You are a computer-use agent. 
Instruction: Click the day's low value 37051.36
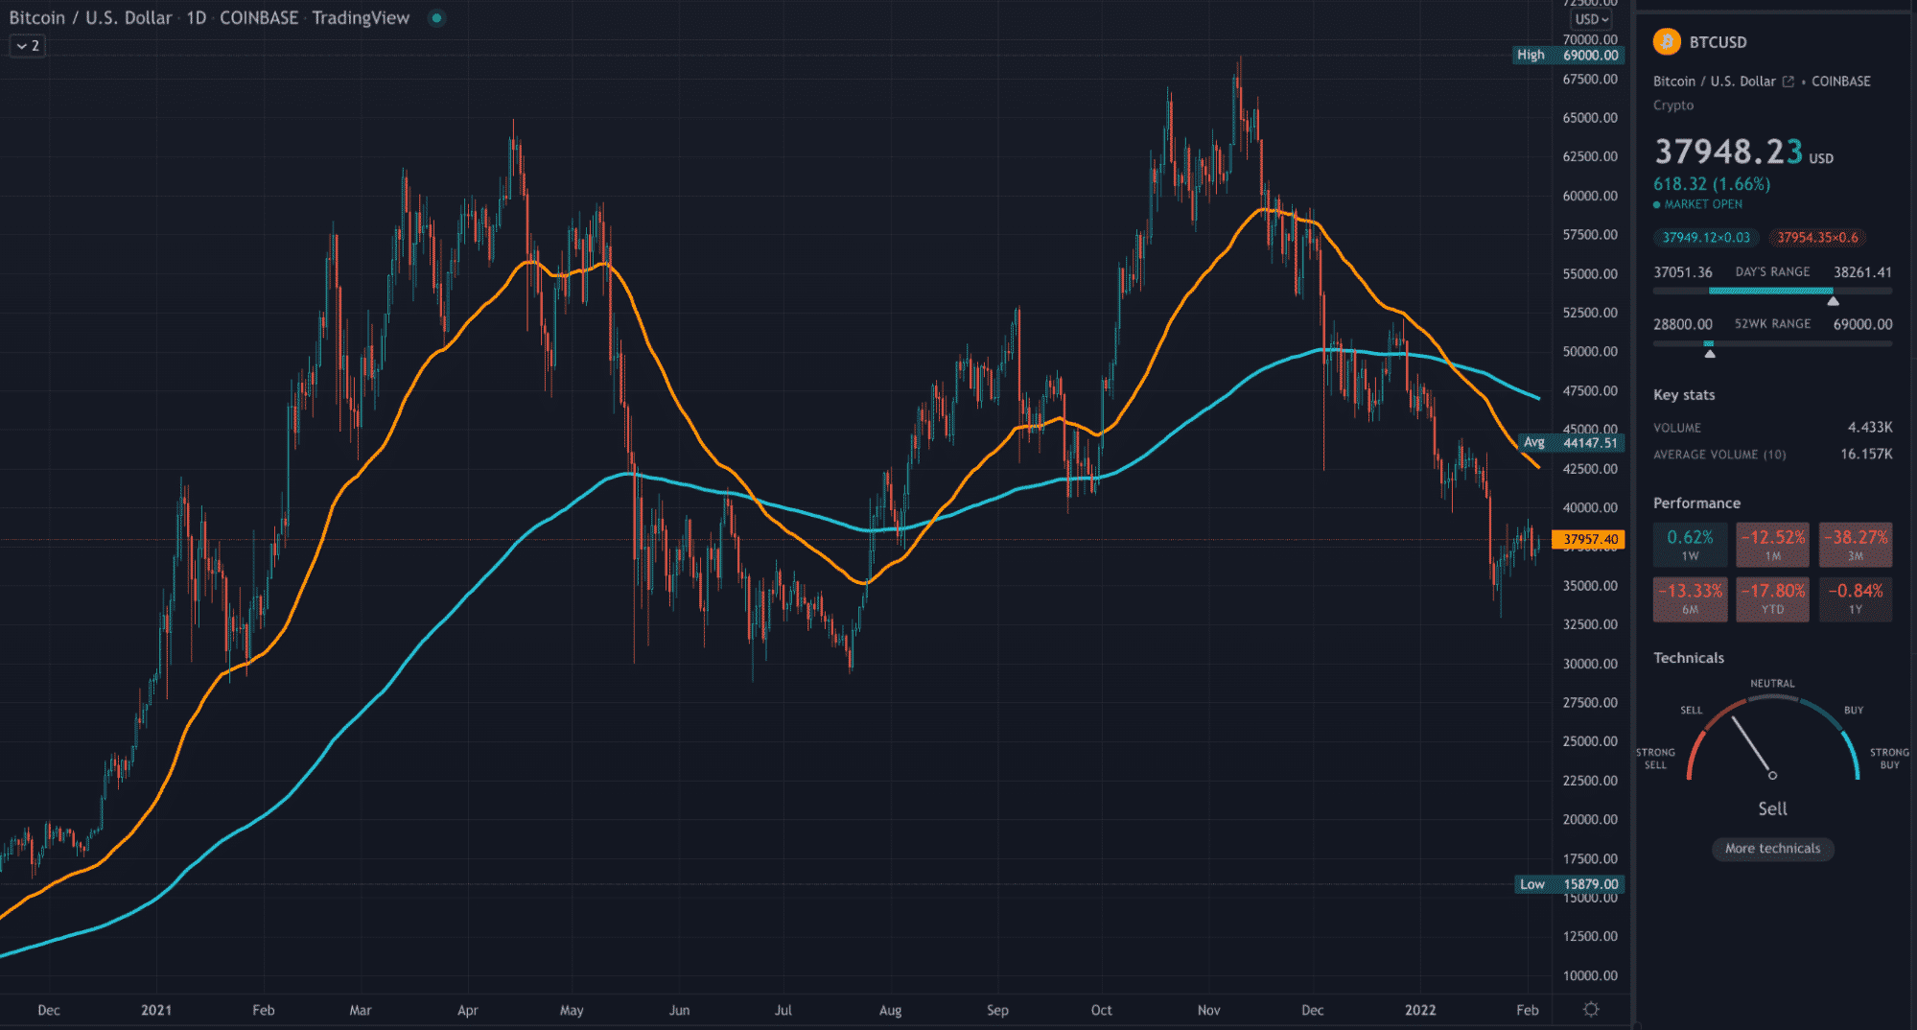(x=1682, y=272)
